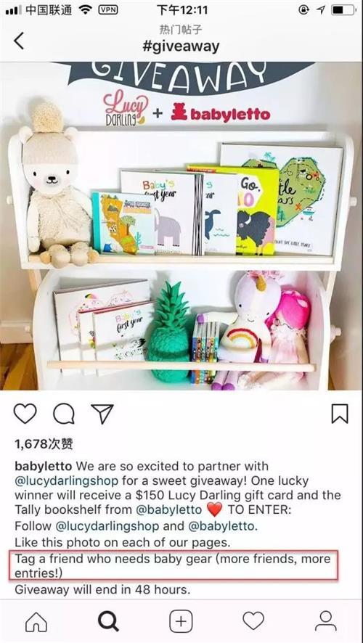Tap the VPN status indicator
This screenshot has height=643, width=363.
tap(108, 10)
